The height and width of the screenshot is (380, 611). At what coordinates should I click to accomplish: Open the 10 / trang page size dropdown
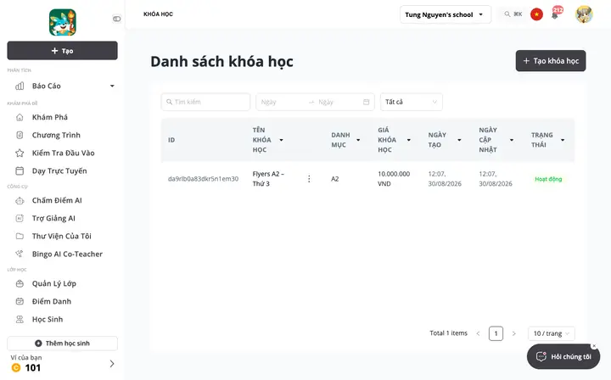[x=552, y=333]
